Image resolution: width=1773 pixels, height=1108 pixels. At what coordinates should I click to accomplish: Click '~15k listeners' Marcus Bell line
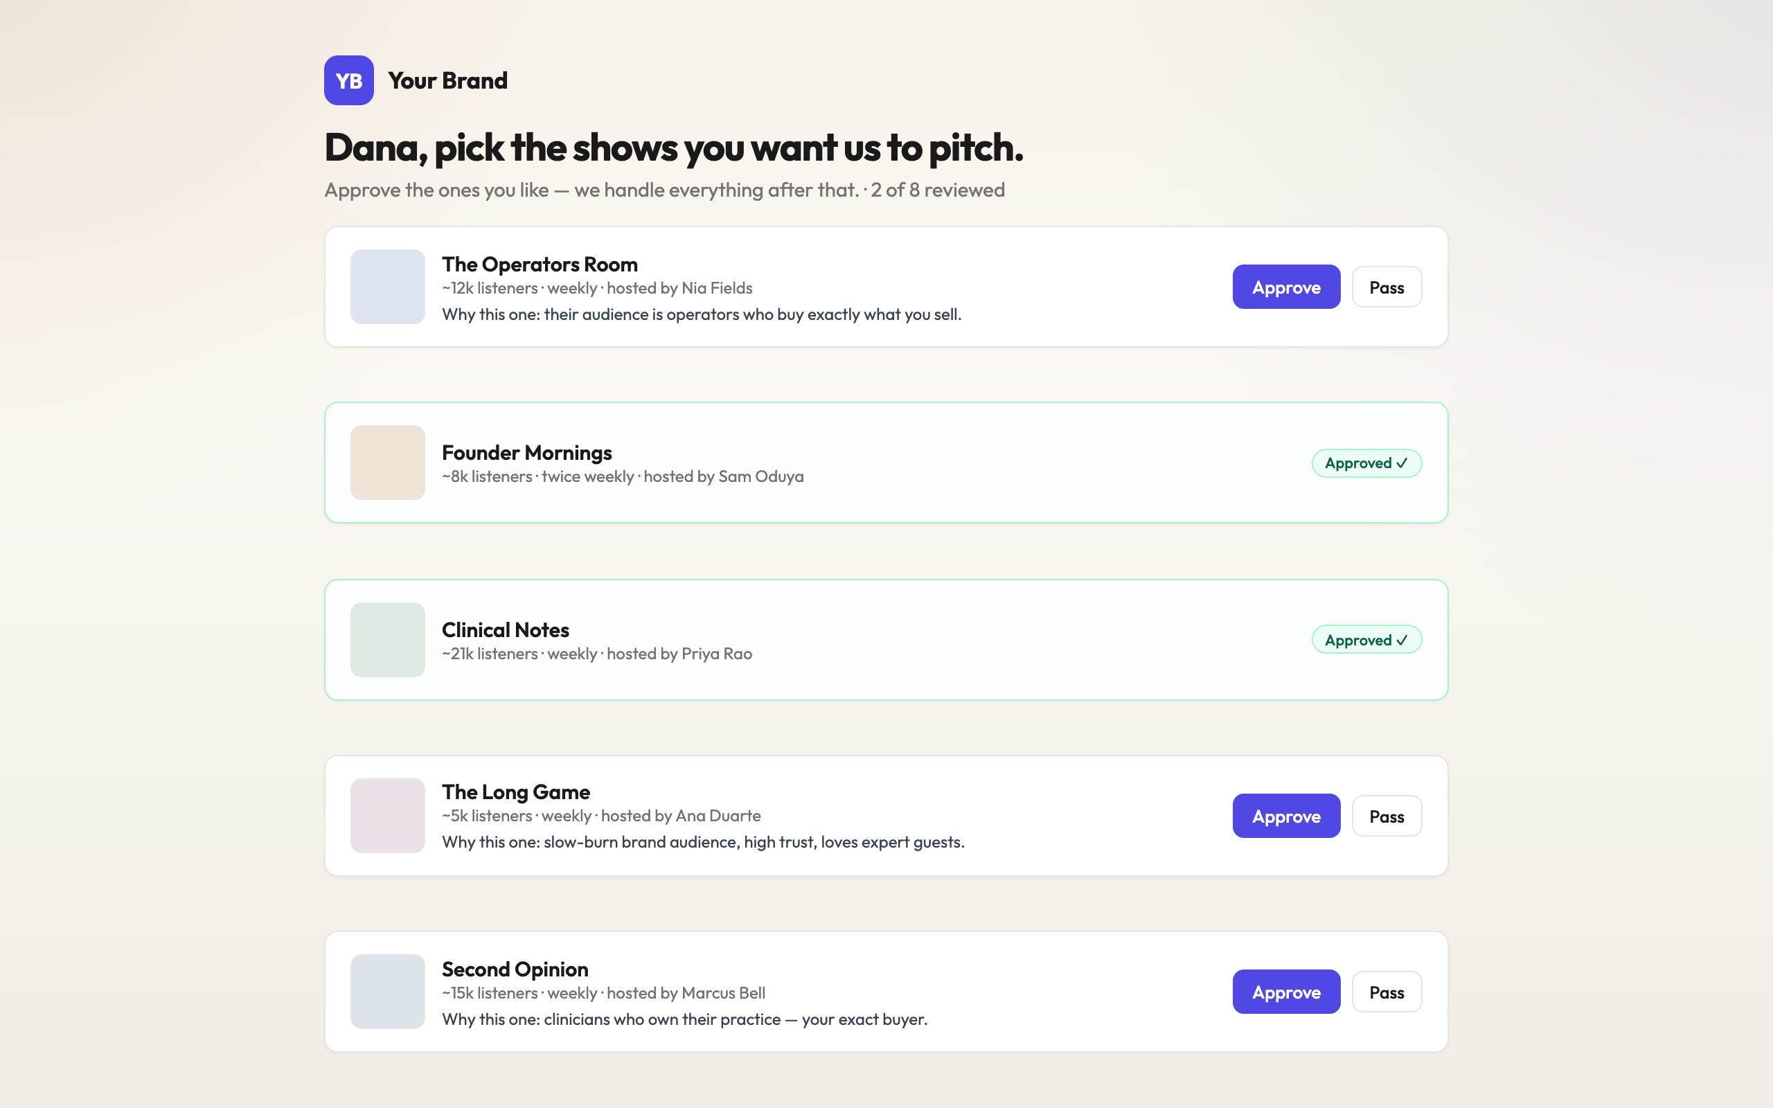(x=604, y=993)
